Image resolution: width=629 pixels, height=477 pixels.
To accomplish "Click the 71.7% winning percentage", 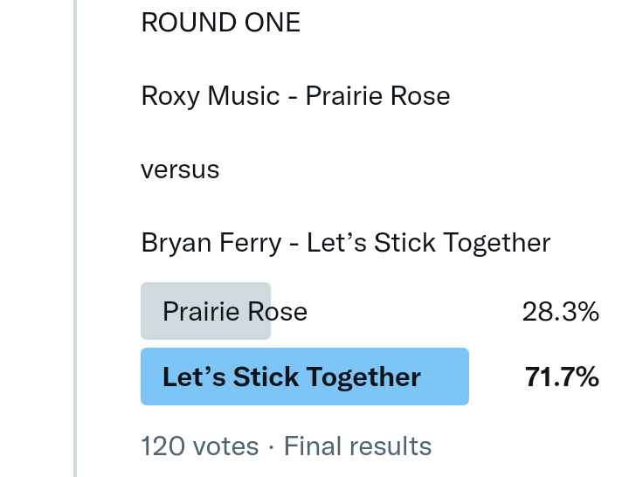I will (562, 377).
